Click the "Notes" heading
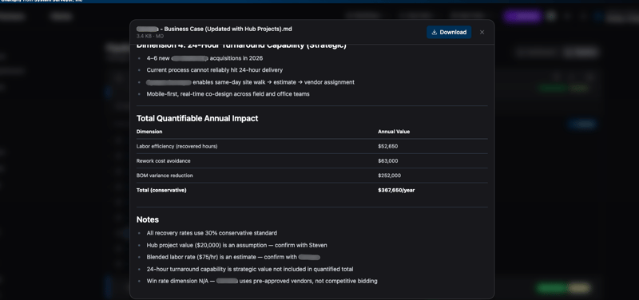The width and height of the screenshot is (639, 300). pyautogui.click(x=148, y=219)
